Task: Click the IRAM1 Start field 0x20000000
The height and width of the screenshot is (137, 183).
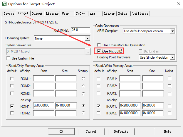Action: [x=130, y=106]
